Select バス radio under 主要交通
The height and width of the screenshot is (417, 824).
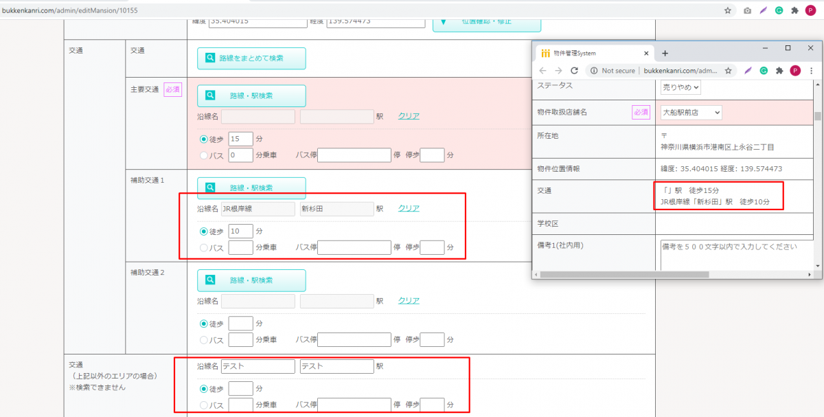pyautogui.click(x=204, y=155)
